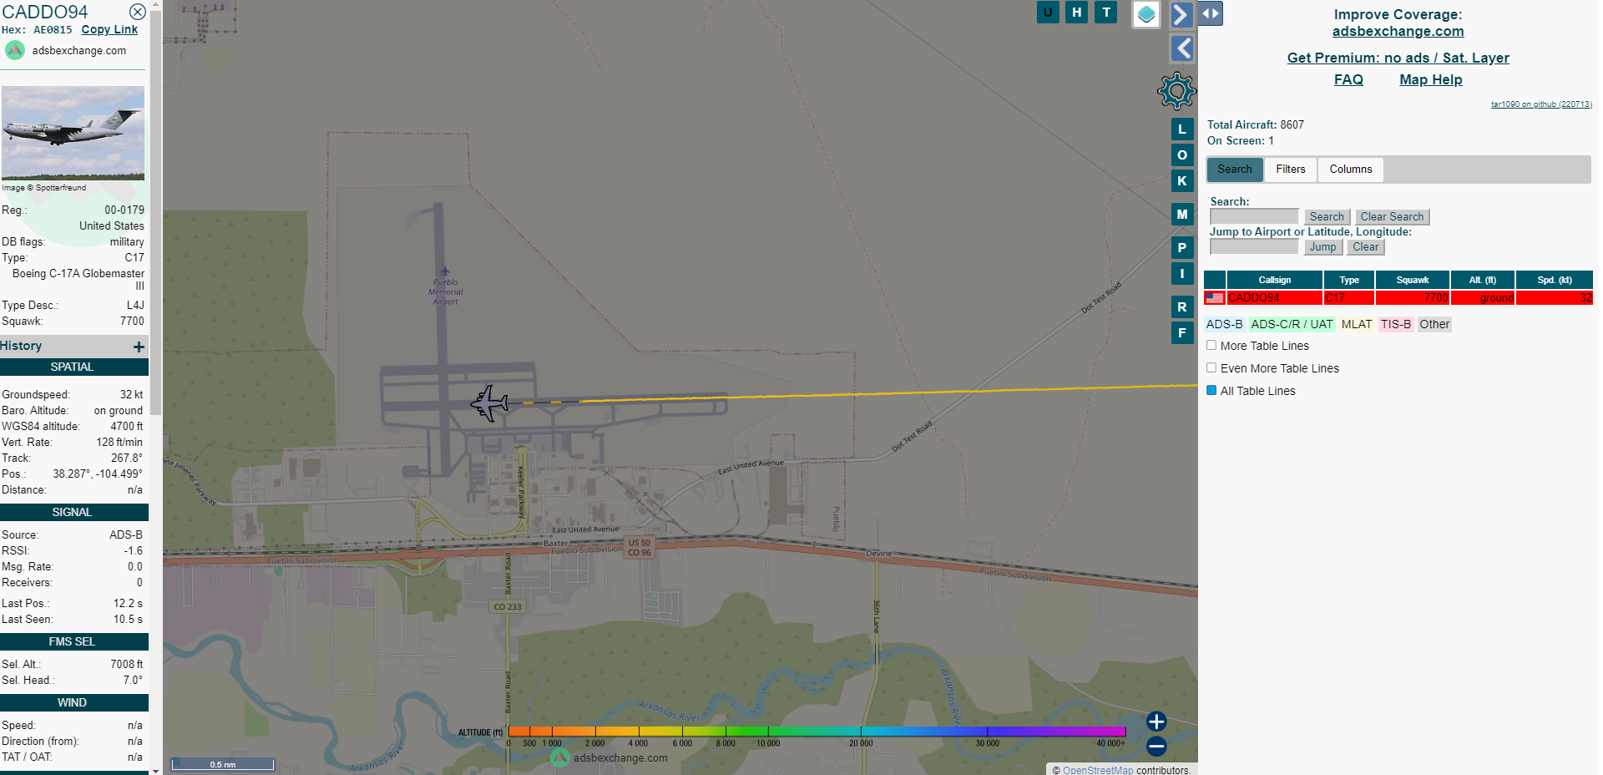The height and width of the screenshot is (775, 1603).
Task: Open OpenStreetMap contributors link
Action: click(x=1098, y=770)
